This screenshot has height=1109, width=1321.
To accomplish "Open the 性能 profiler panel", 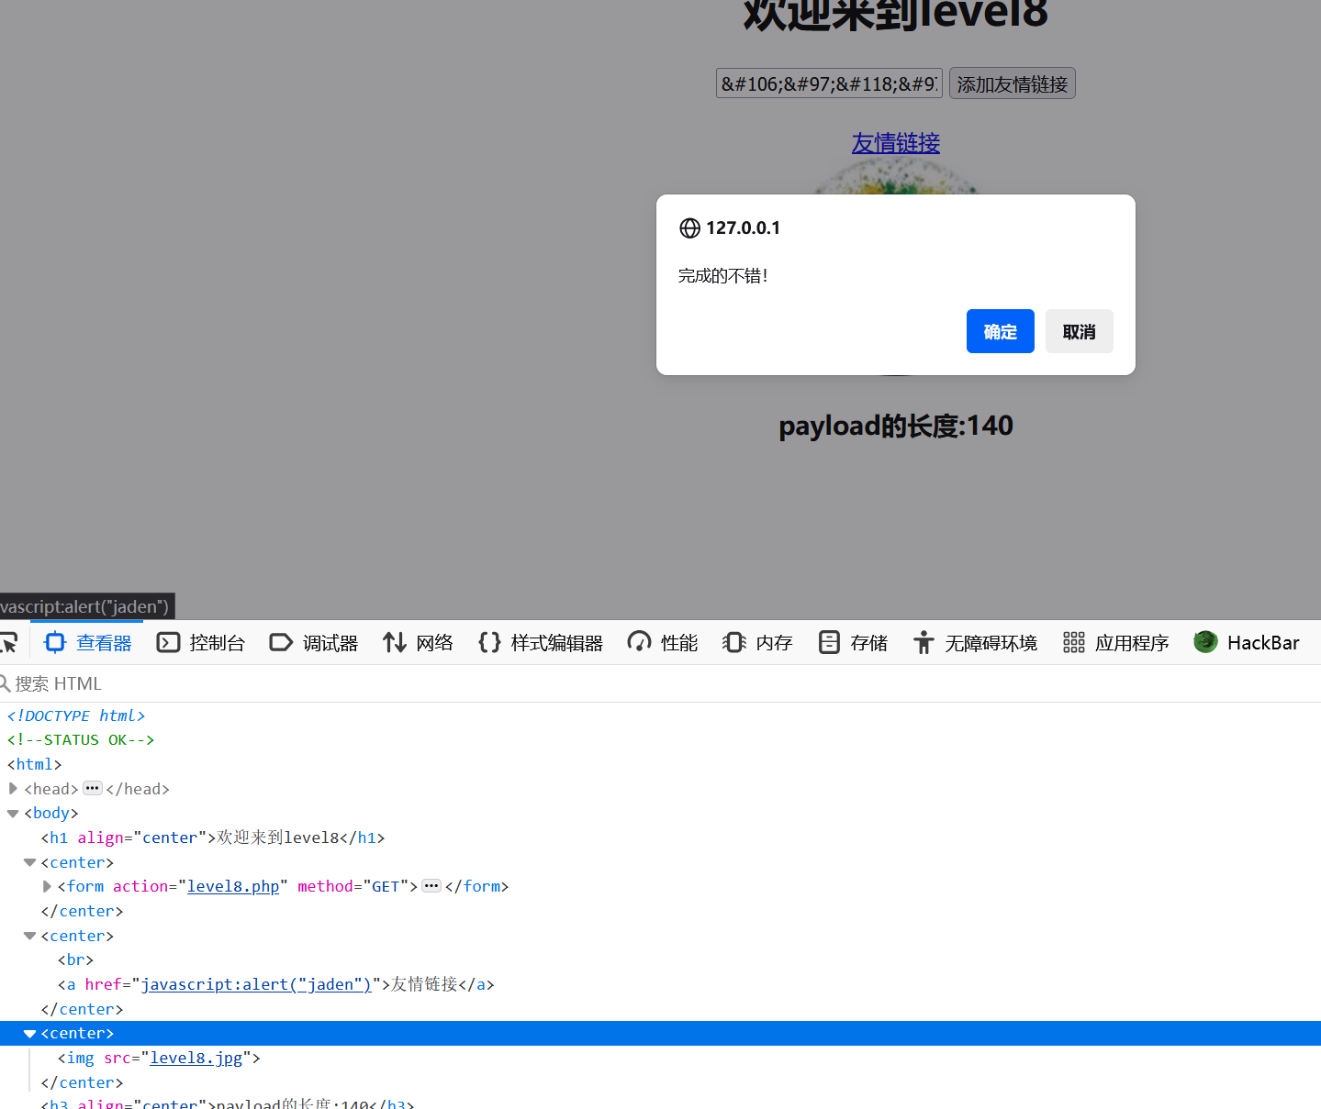I will coord(662,642).
